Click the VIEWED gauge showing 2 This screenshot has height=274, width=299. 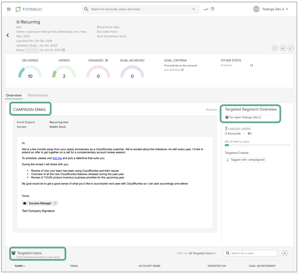64,72
